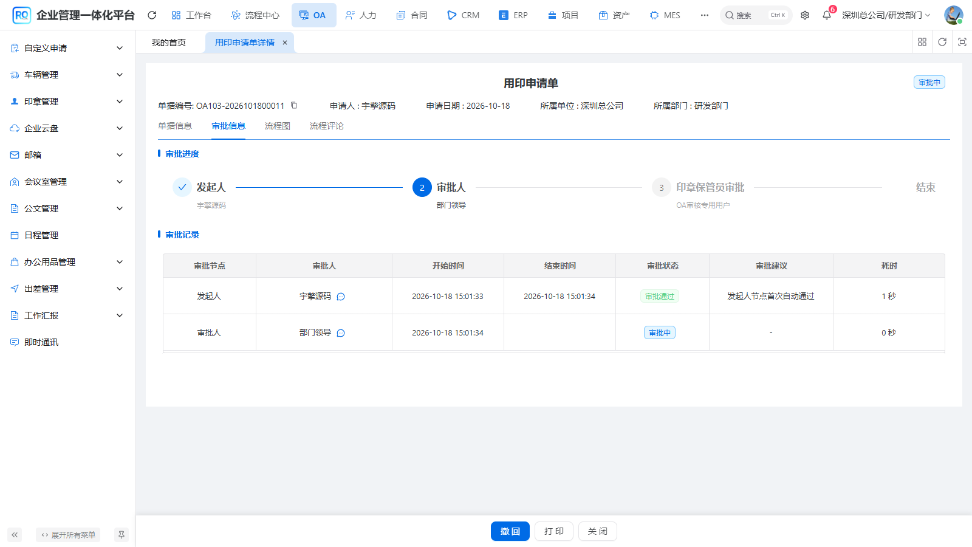Viewport: 972px width, 547px height.
Task: Open comment icon next to 宇擎源码
Action: [341, 297]
